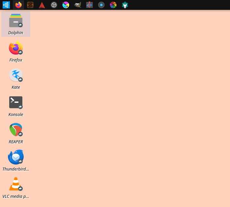The image size is (230, 207).
Task: Launch Kdenlive video editor from panel
Action: pyautogui.click(x=89, y=5)
